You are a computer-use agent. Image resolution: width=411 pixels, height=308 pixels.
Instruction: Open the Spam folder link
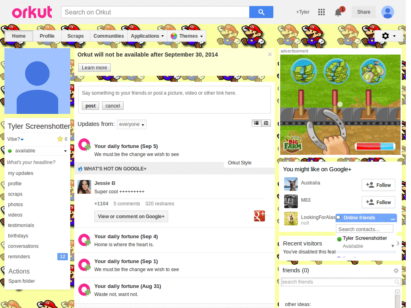[x=22, y=281]
